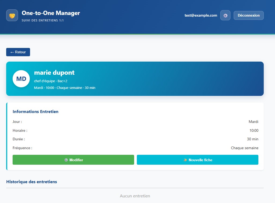Click the test@example.com account email
Screen dimensions: 275x203
pos(201,16)
